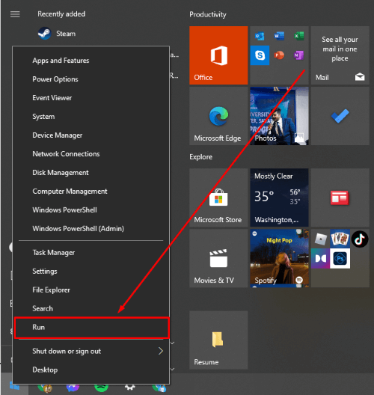
Task: Click the Productivity group heading
Action: tap(208, 15)
